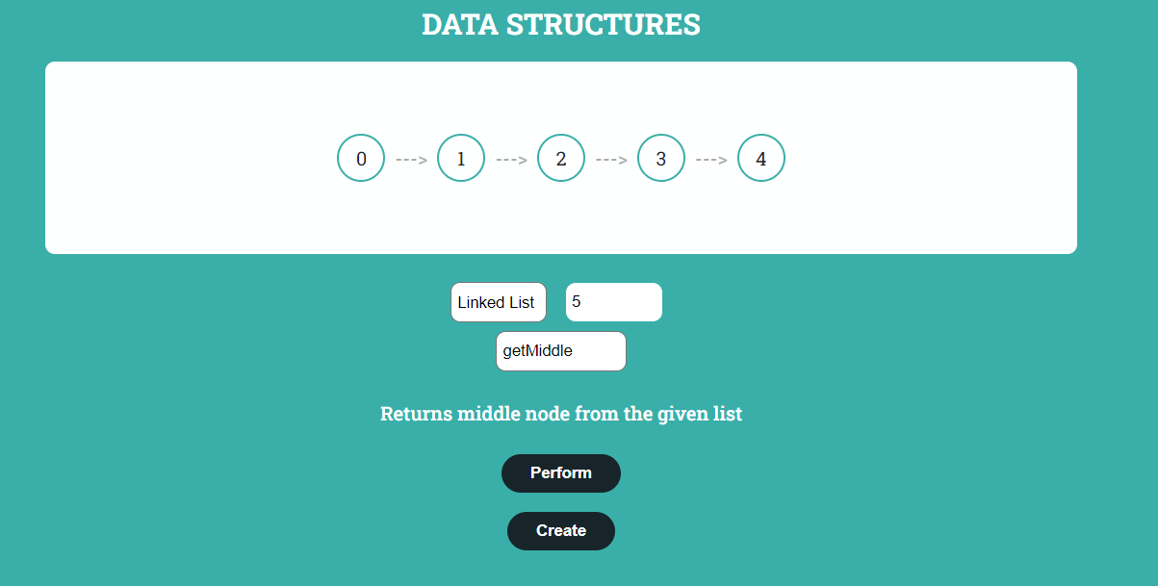The image size is (1158, 586).
Task: Select node 3 in the linked list
Action: (x=661, y=158)
